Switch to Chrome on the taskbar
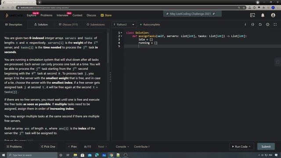The image size is (281, 158). 111,155
